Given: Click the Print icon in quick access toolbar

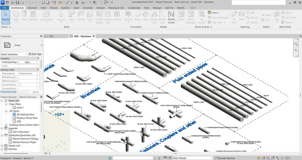Looking at the screenshot, I should point(44,2).
